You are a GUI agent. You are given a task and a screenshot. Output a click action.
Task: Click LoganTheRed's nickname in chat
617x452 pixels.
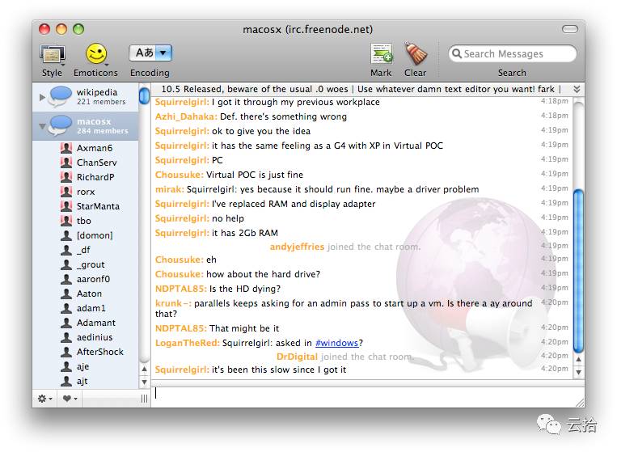tap(188, 343)
